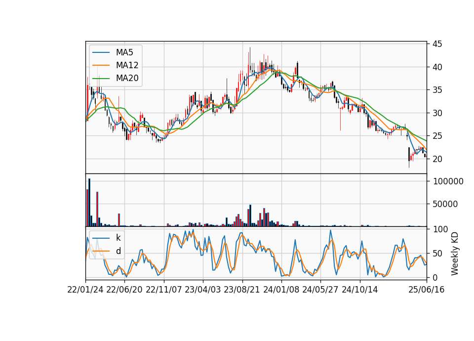Image resolution: width=474 pixels, height=341 pixels.
Task: Click the volume axis value 100000
Action: [x=448, y=181]
